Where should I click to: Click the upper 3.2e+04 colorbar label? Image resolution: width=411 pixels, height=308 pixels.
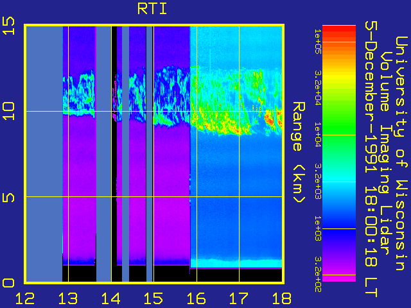click(x=318, y=88)
